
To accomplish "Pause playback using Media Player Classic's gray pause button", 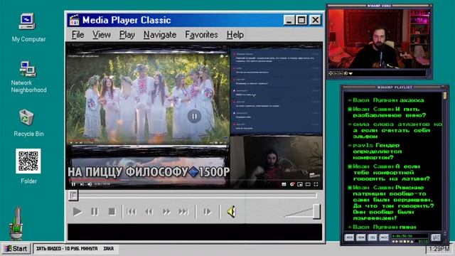I will click(95, 212).
